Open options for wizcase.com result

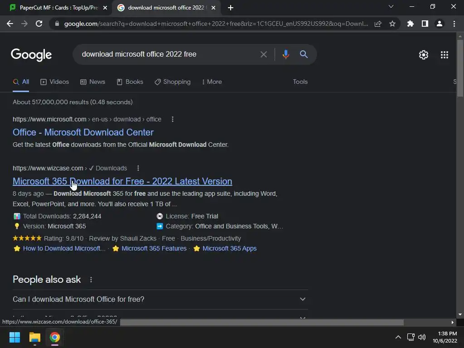pos(138,168)
